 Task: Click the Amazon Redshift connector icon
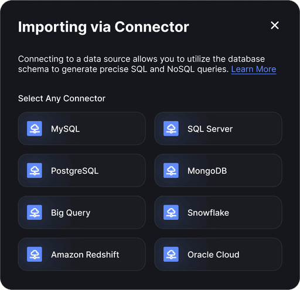(x=35, y=254)
